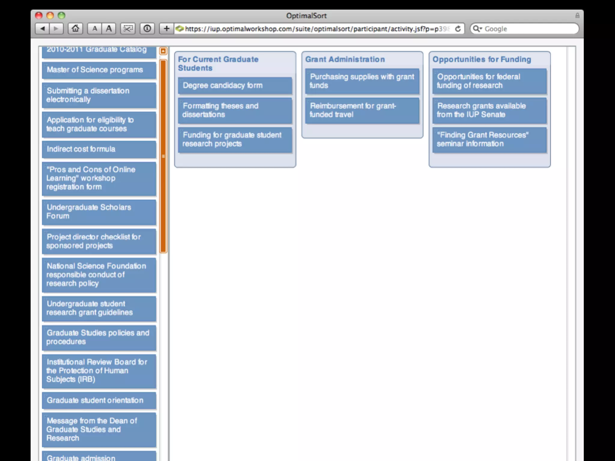Click the orange scrollbar thumb of card list

[x=163, y=156]
